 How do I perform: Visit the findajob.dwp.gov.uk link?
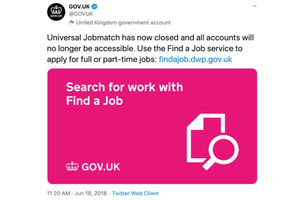[x=195, y=59]
